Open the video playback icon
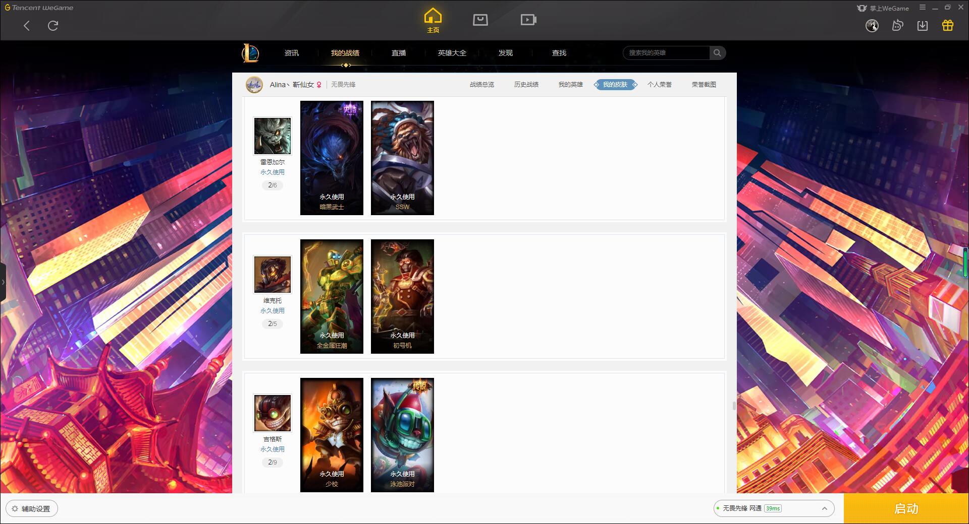969x524 pixels. (x=528, y=20)
